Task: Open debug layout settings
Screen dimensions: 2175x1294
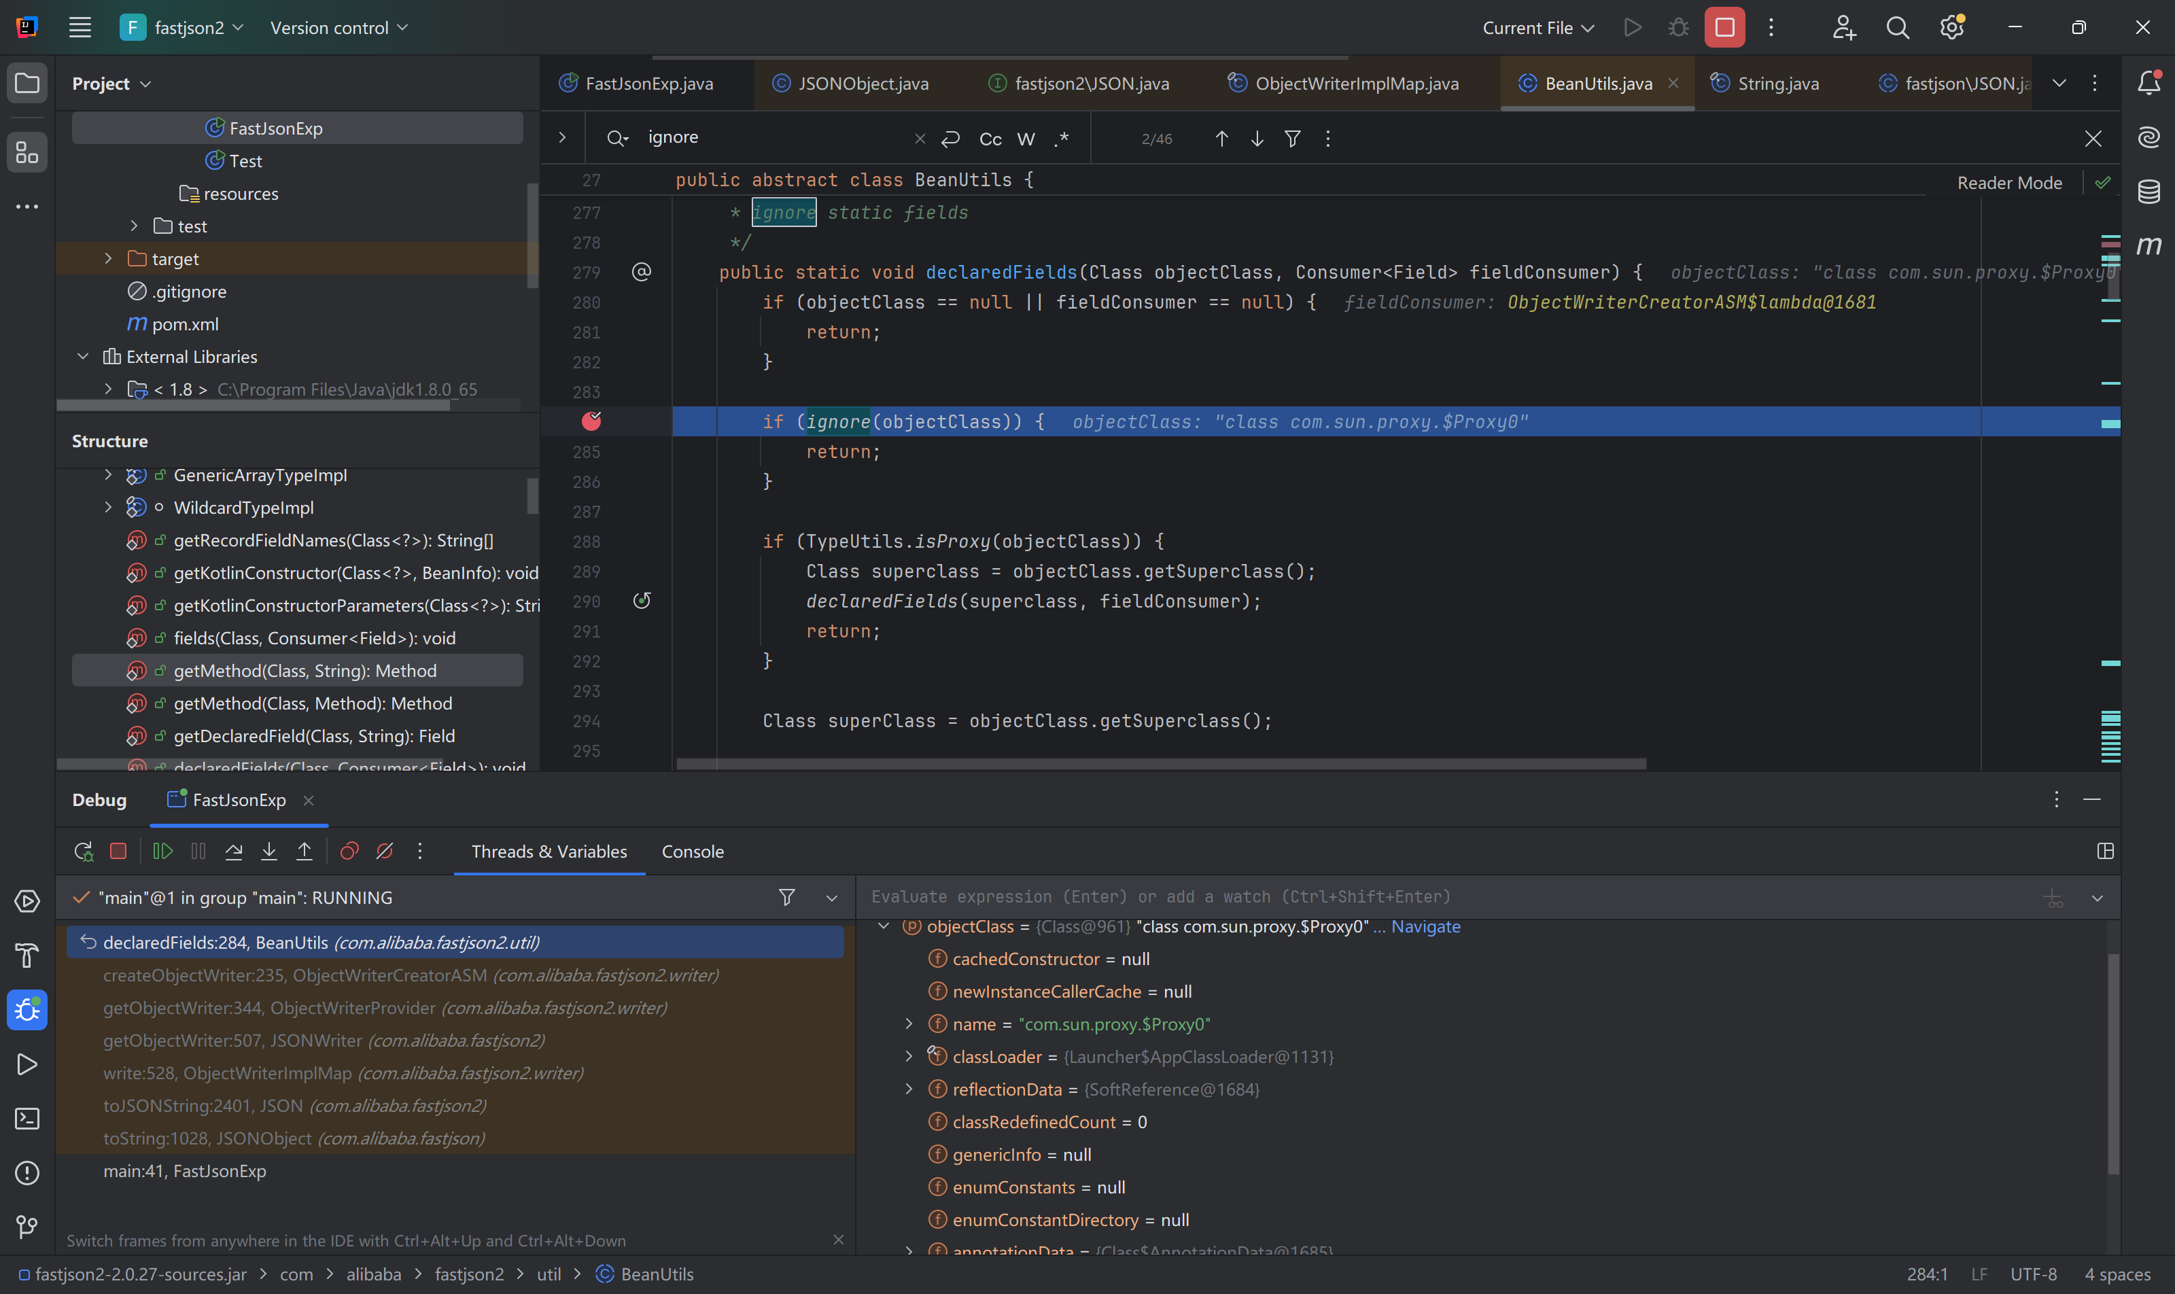Action: coord(2105,852)
